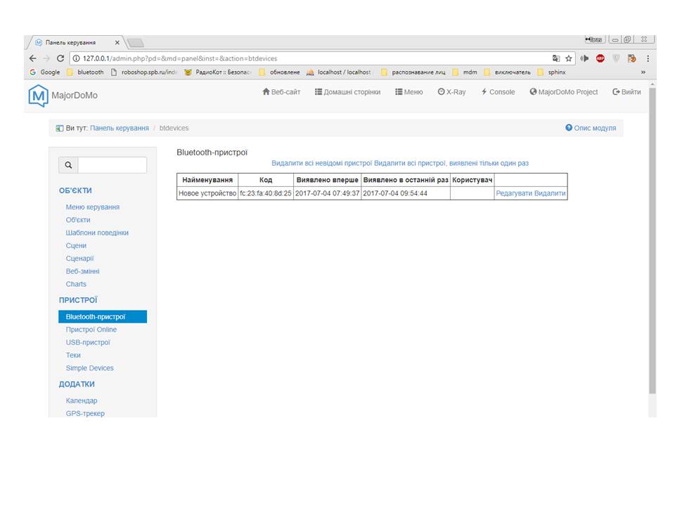Open the РадиоКот bookmark
Image resolution: width=675 pixels, height=506 pixels.
(x=217, y=72)
